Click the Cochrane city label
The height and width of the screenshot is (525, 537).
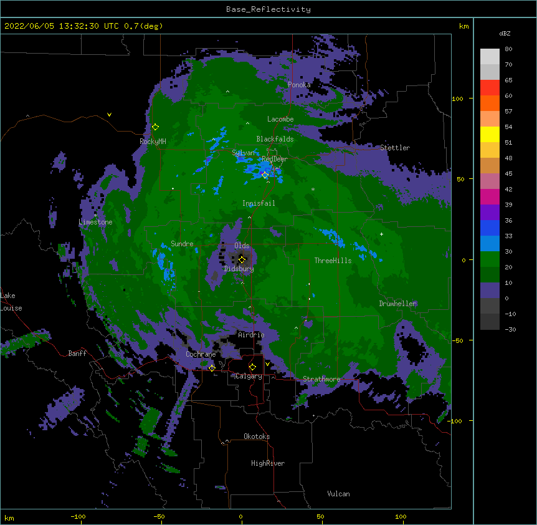click(x=201, y=354)
